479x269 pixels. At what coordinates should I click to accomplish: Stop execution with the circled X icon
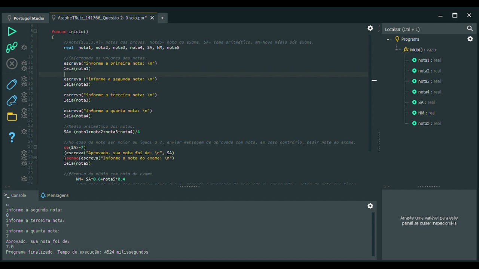tap(12, 64)
